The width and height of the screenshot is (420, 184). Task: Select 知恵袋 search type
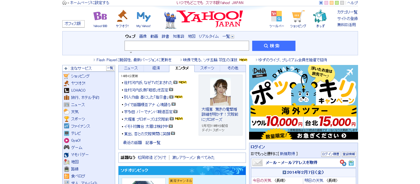tap(178, 36)
